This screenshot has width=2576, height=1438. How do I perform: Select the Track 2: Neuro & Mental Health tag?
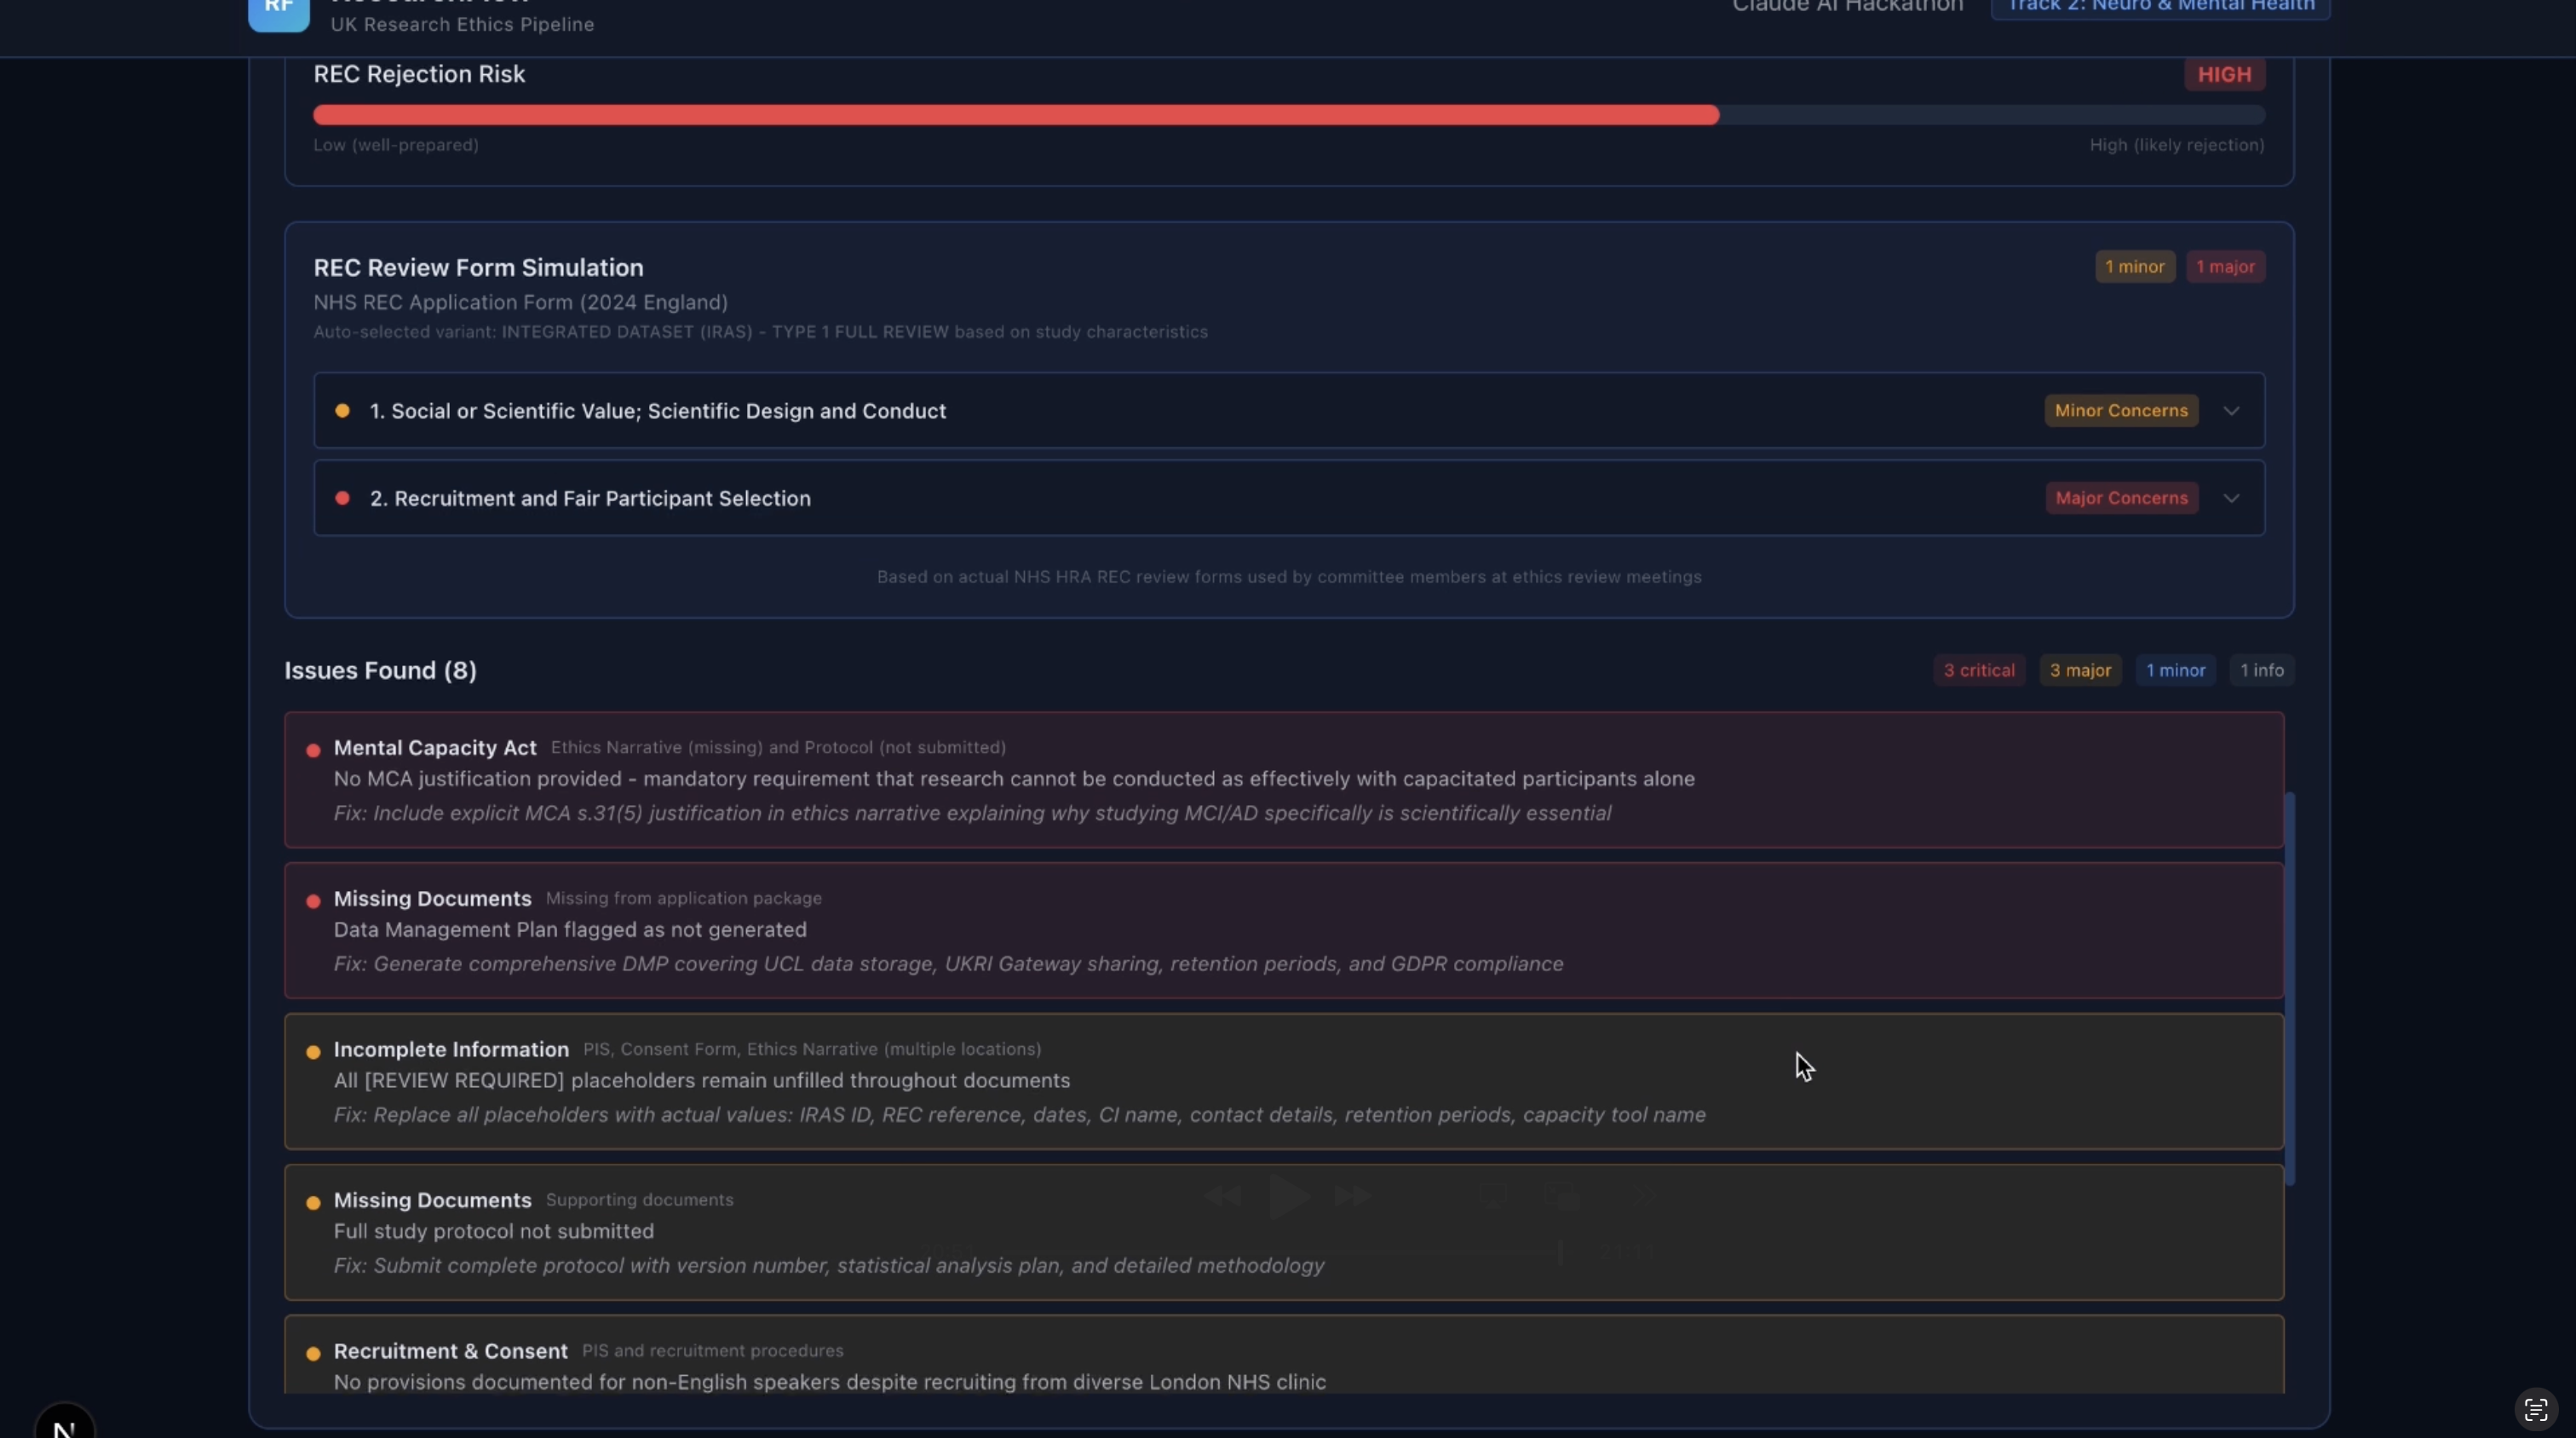point(2160,8)
